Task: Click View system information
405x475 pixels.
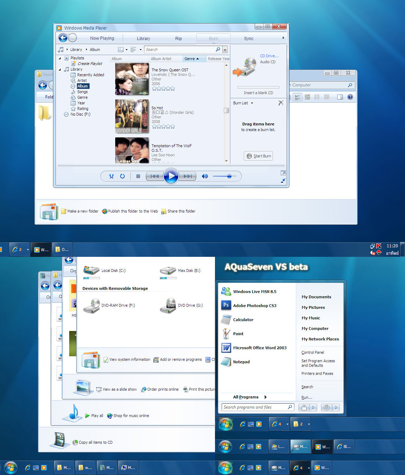Action: pyautogui.click(x=127, y=359)
